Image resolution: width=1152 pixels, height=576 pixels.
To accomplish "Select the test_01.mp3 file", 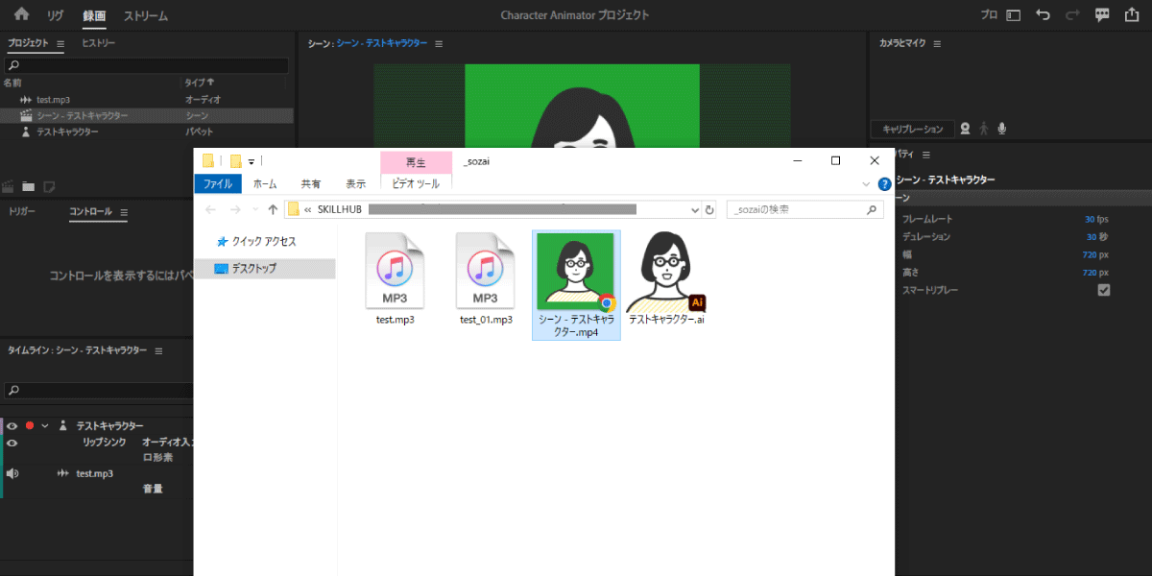I will (486, 279).
